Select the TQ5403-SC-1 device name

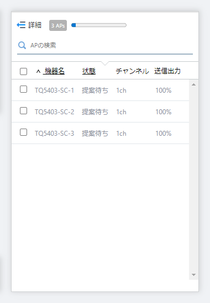tap(54, 91)
